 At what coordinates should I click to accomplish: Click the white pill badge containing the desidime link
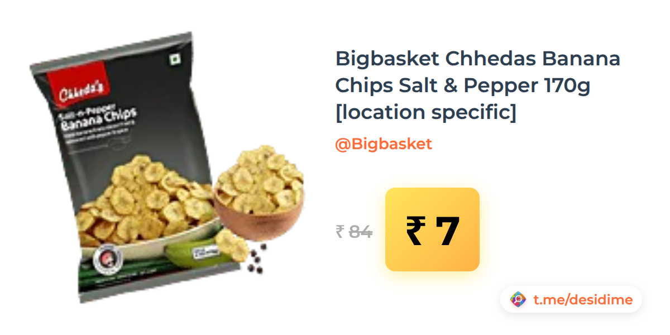[571, 300]
